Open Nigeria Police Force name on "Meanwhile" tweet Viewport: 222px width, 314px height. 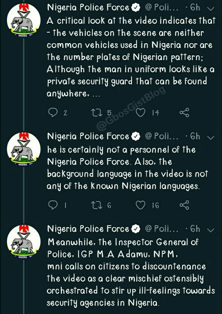pos(88,229)
